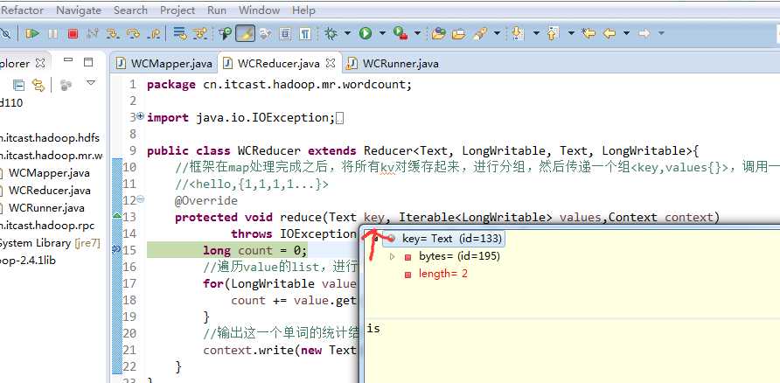780x383 pixels.
Task: Minimize the explorer panel
Action: [x=68, y=60]
